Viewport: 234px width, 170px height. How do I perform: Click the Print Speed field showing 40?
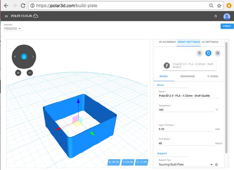pyautogui.click(x=186, y=143)
